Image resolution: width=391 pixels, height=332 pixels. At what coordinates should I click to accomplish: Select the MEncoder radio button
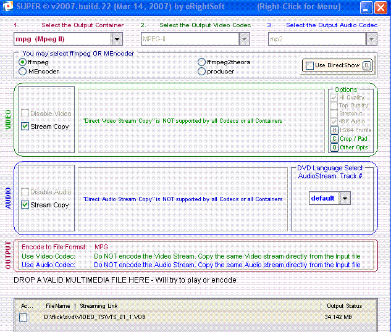(x=22, y=72)
